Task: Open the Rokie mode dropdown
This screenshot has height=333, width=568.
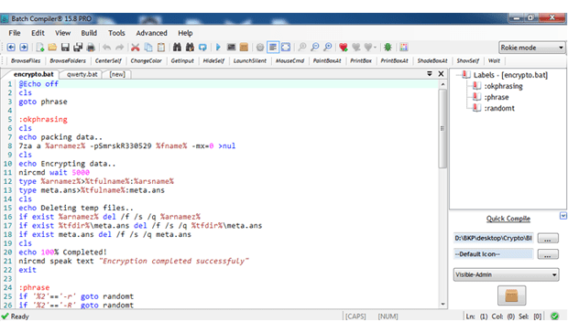Action: (x=531, y=48)
